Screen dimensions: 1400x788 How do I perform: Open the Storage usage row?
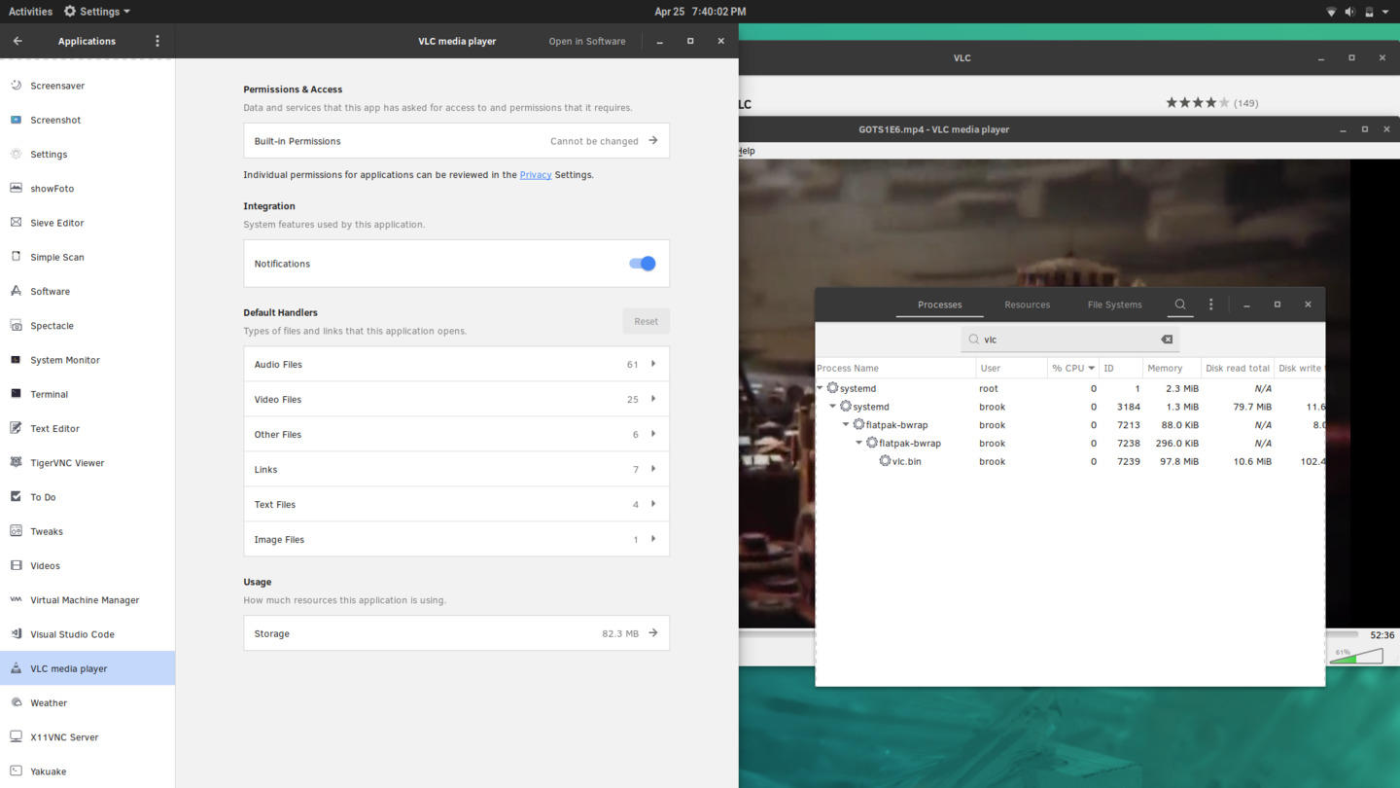(x=456, y=633)
